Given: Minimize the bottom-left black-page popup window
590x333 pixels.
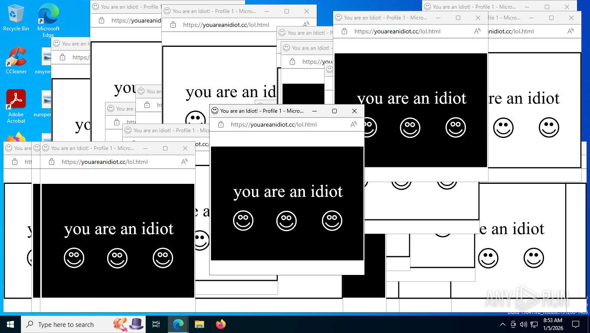Looking at the screenshot, I should [145, 148].
